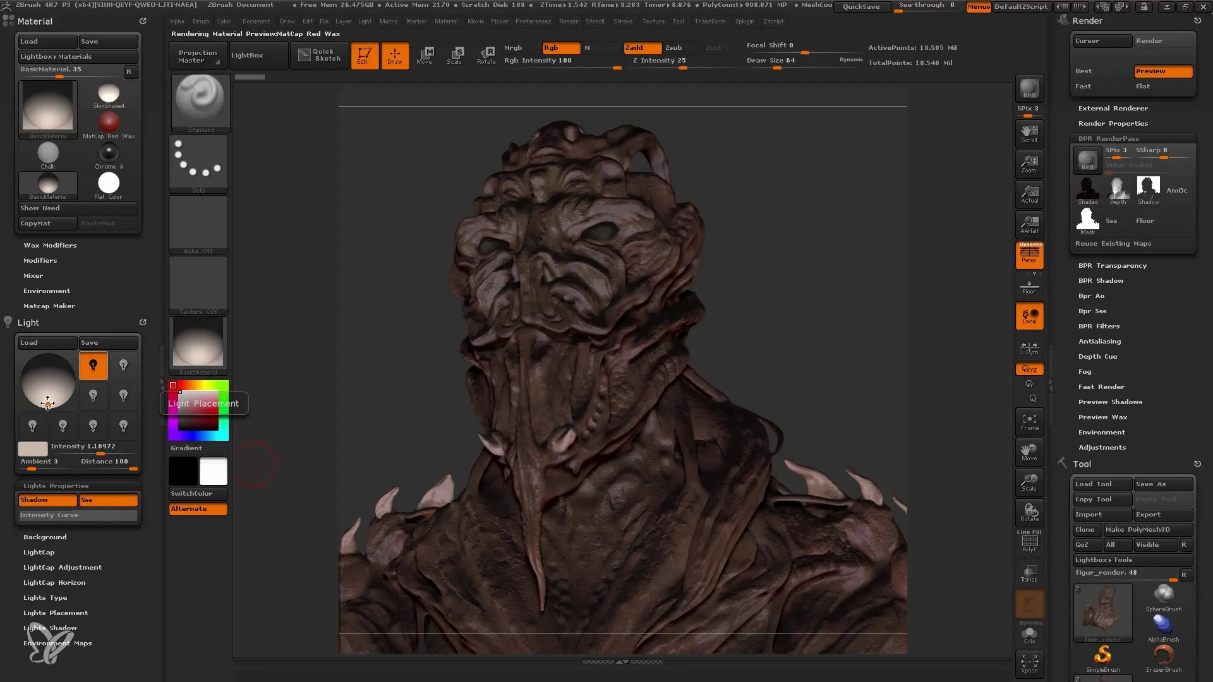Expand the Wax Modifiers section
This screenshot has width=1213, height=682.
[50, 245]
